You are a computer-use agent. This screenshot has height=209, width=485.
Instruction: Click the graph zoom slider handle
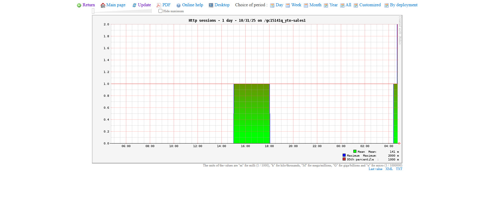tap(93, 11)
